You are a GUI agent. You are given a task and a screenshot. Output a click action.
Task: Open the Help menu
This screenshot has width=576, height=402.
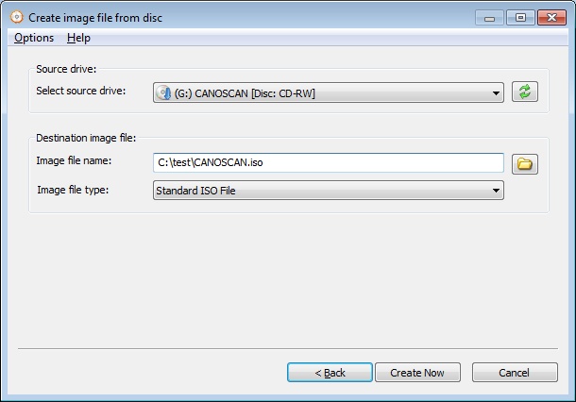coord(78,38)
